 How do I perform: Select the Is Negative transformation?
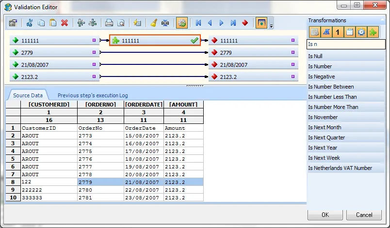346,76
